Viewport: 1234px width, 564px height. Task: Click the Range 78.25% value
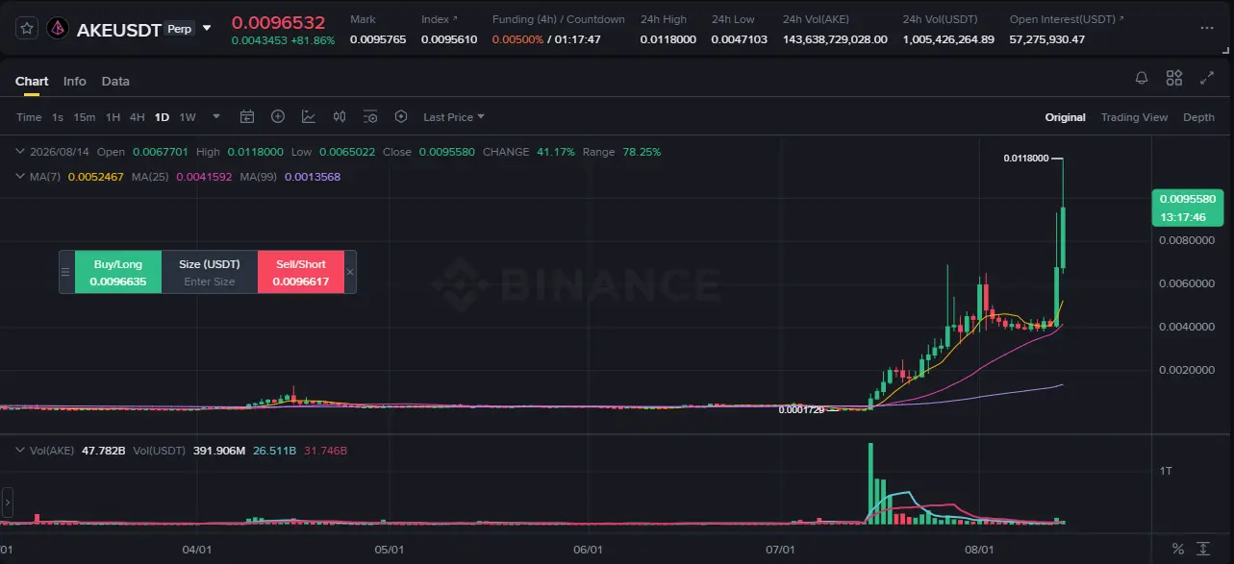click(642, 152)
